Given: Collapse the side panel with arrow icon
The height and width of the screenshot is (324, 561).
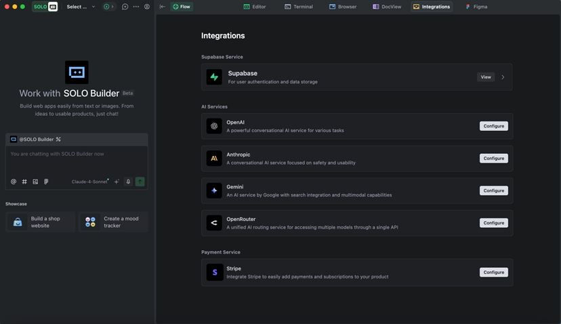Looking at the screenshot, I should coord(163,7).
